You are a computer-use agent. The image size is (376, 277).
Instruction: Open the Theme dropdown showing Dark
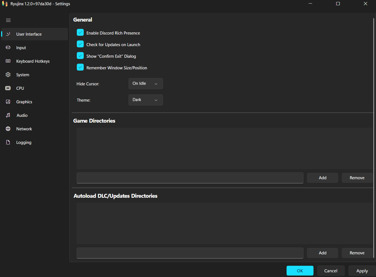click(146, 100)
